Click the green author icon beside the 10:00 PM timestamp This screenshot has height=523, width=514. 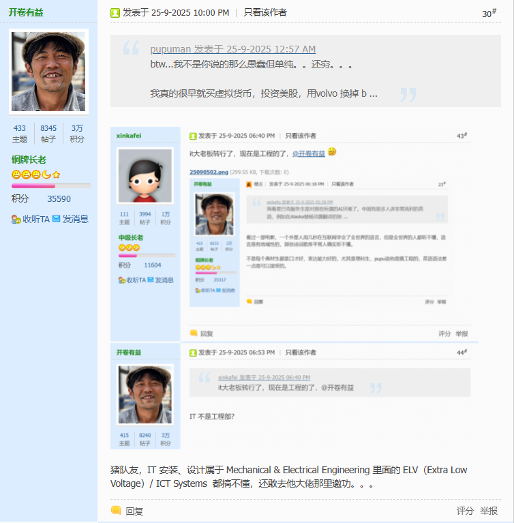coord(115,13)
